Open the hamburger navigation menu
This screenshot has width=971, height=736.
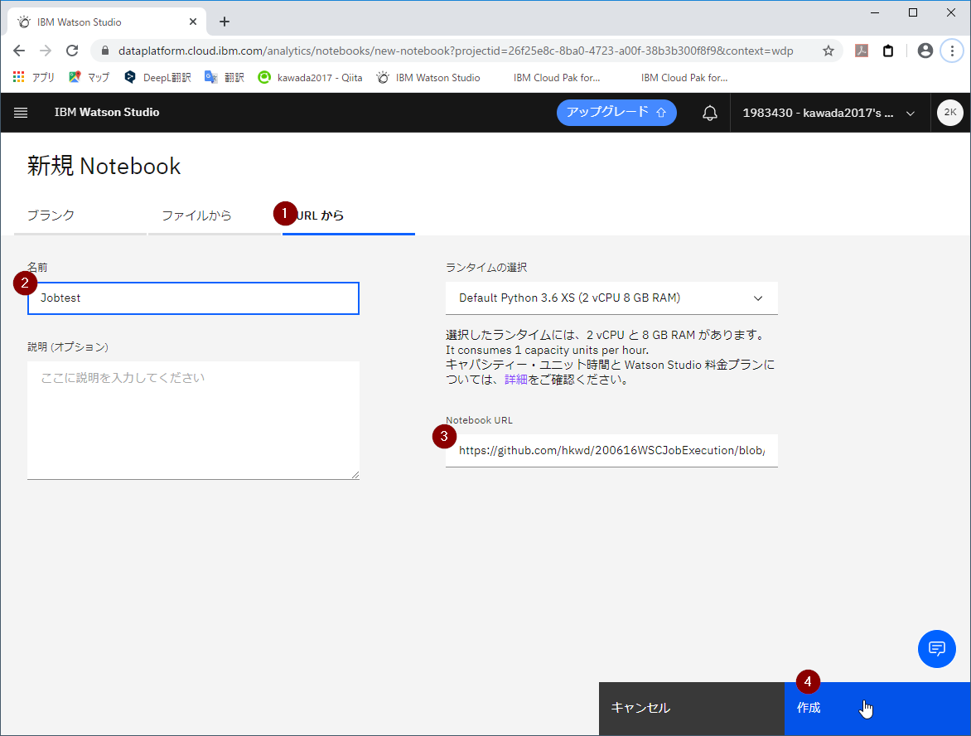point(21,113)
